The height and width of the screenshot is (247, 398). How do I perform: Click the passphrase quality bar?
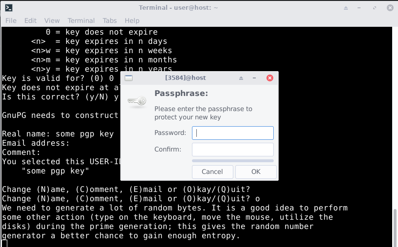[x=233, y=160]
